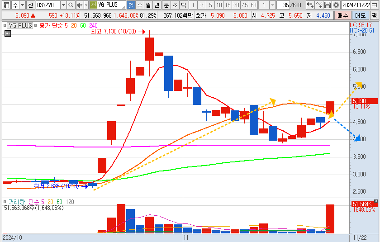Click the 2024/11/22 date field
The height and width of the screenshot is (242, 380).
point(356,5)
